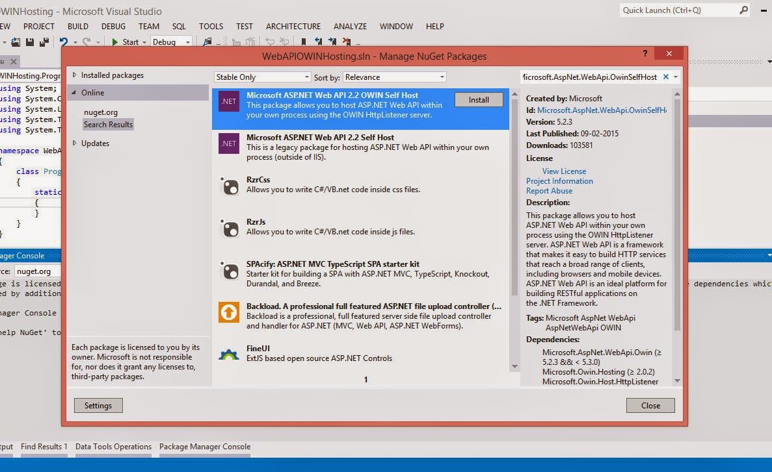Viewport: 772px width, 472px height.
Task: Toggle a bookmark with the toolbar icon
Action: point(303,42)
